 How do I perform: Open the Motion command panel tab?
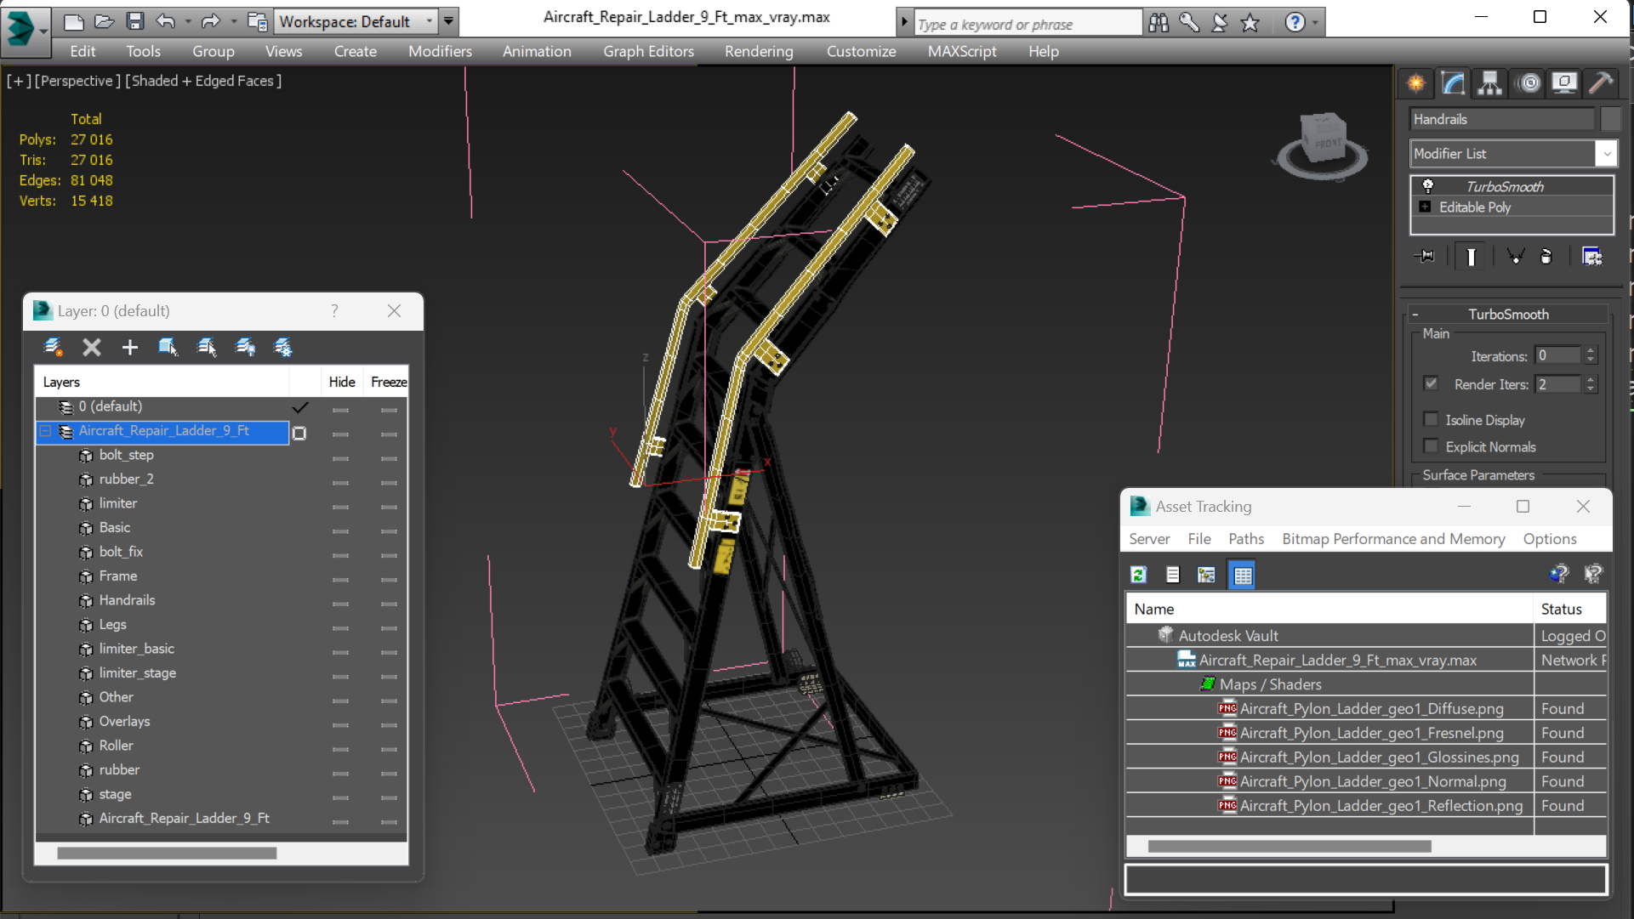pos(1529,83)
